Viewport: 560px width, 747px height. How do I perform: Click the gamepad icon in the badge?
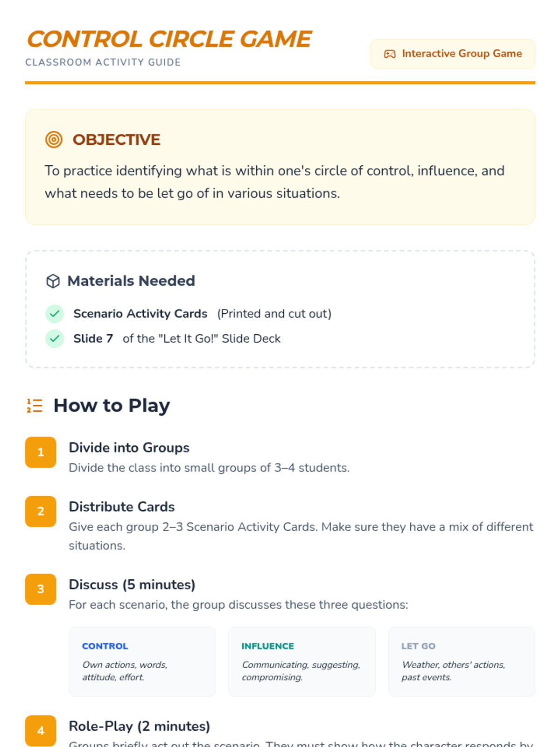pyautogui.click(x=390, y=54)
